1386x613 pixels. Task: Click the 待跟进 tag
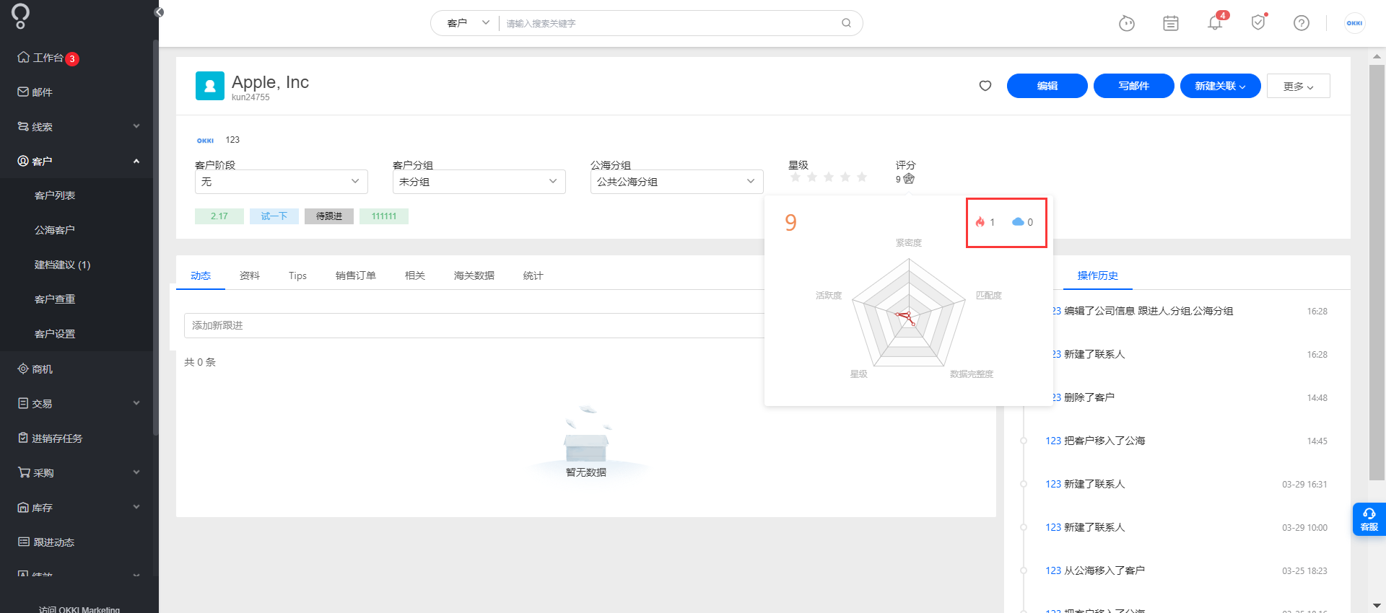click(329, 216)
